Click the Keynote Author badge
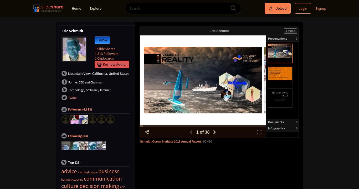359x189 pixels. [112, 64]
